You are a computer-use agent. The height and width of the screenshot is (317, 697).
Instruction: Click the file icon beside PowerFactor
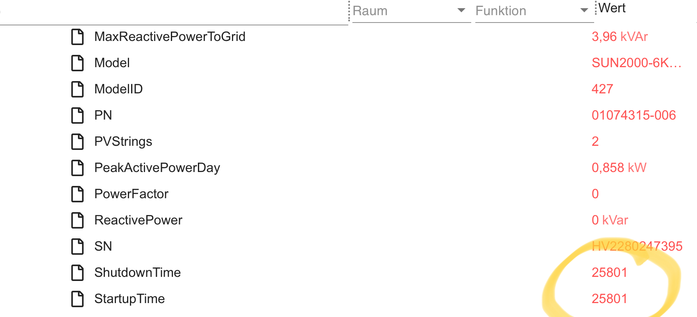pyautogui.click(x=77, y=194)
